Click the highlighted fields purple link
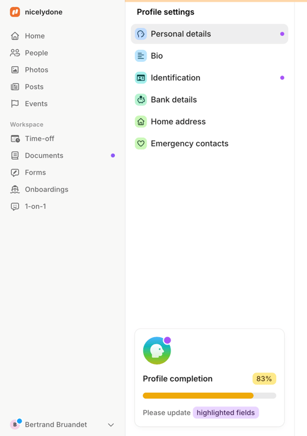 point(226,413)
